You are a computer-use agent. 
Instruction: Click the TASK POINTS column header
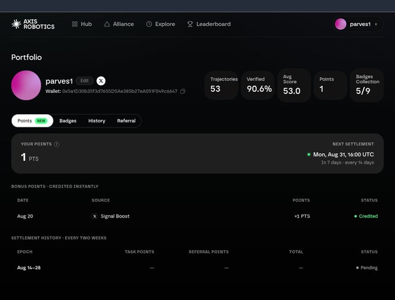[x=139, y=252]
